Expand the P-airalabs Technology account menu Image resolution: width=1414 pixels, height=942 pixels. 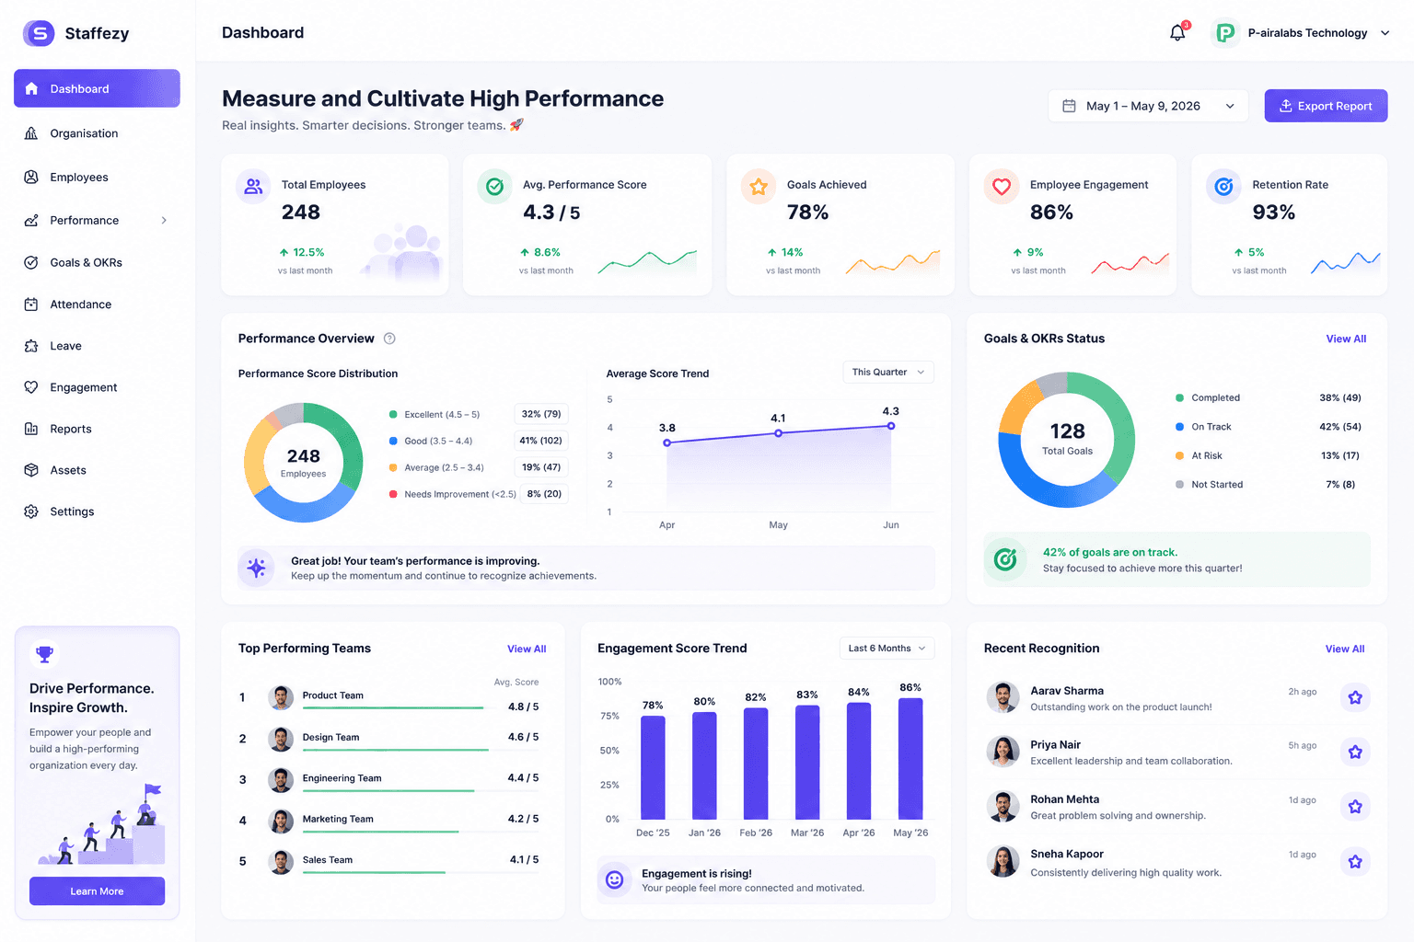pyautogui.click(x=1385, y=33)
